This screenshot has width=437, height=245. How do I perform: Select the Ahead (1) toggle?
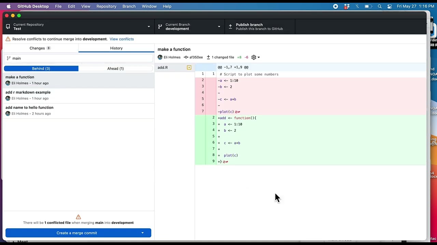115,68
